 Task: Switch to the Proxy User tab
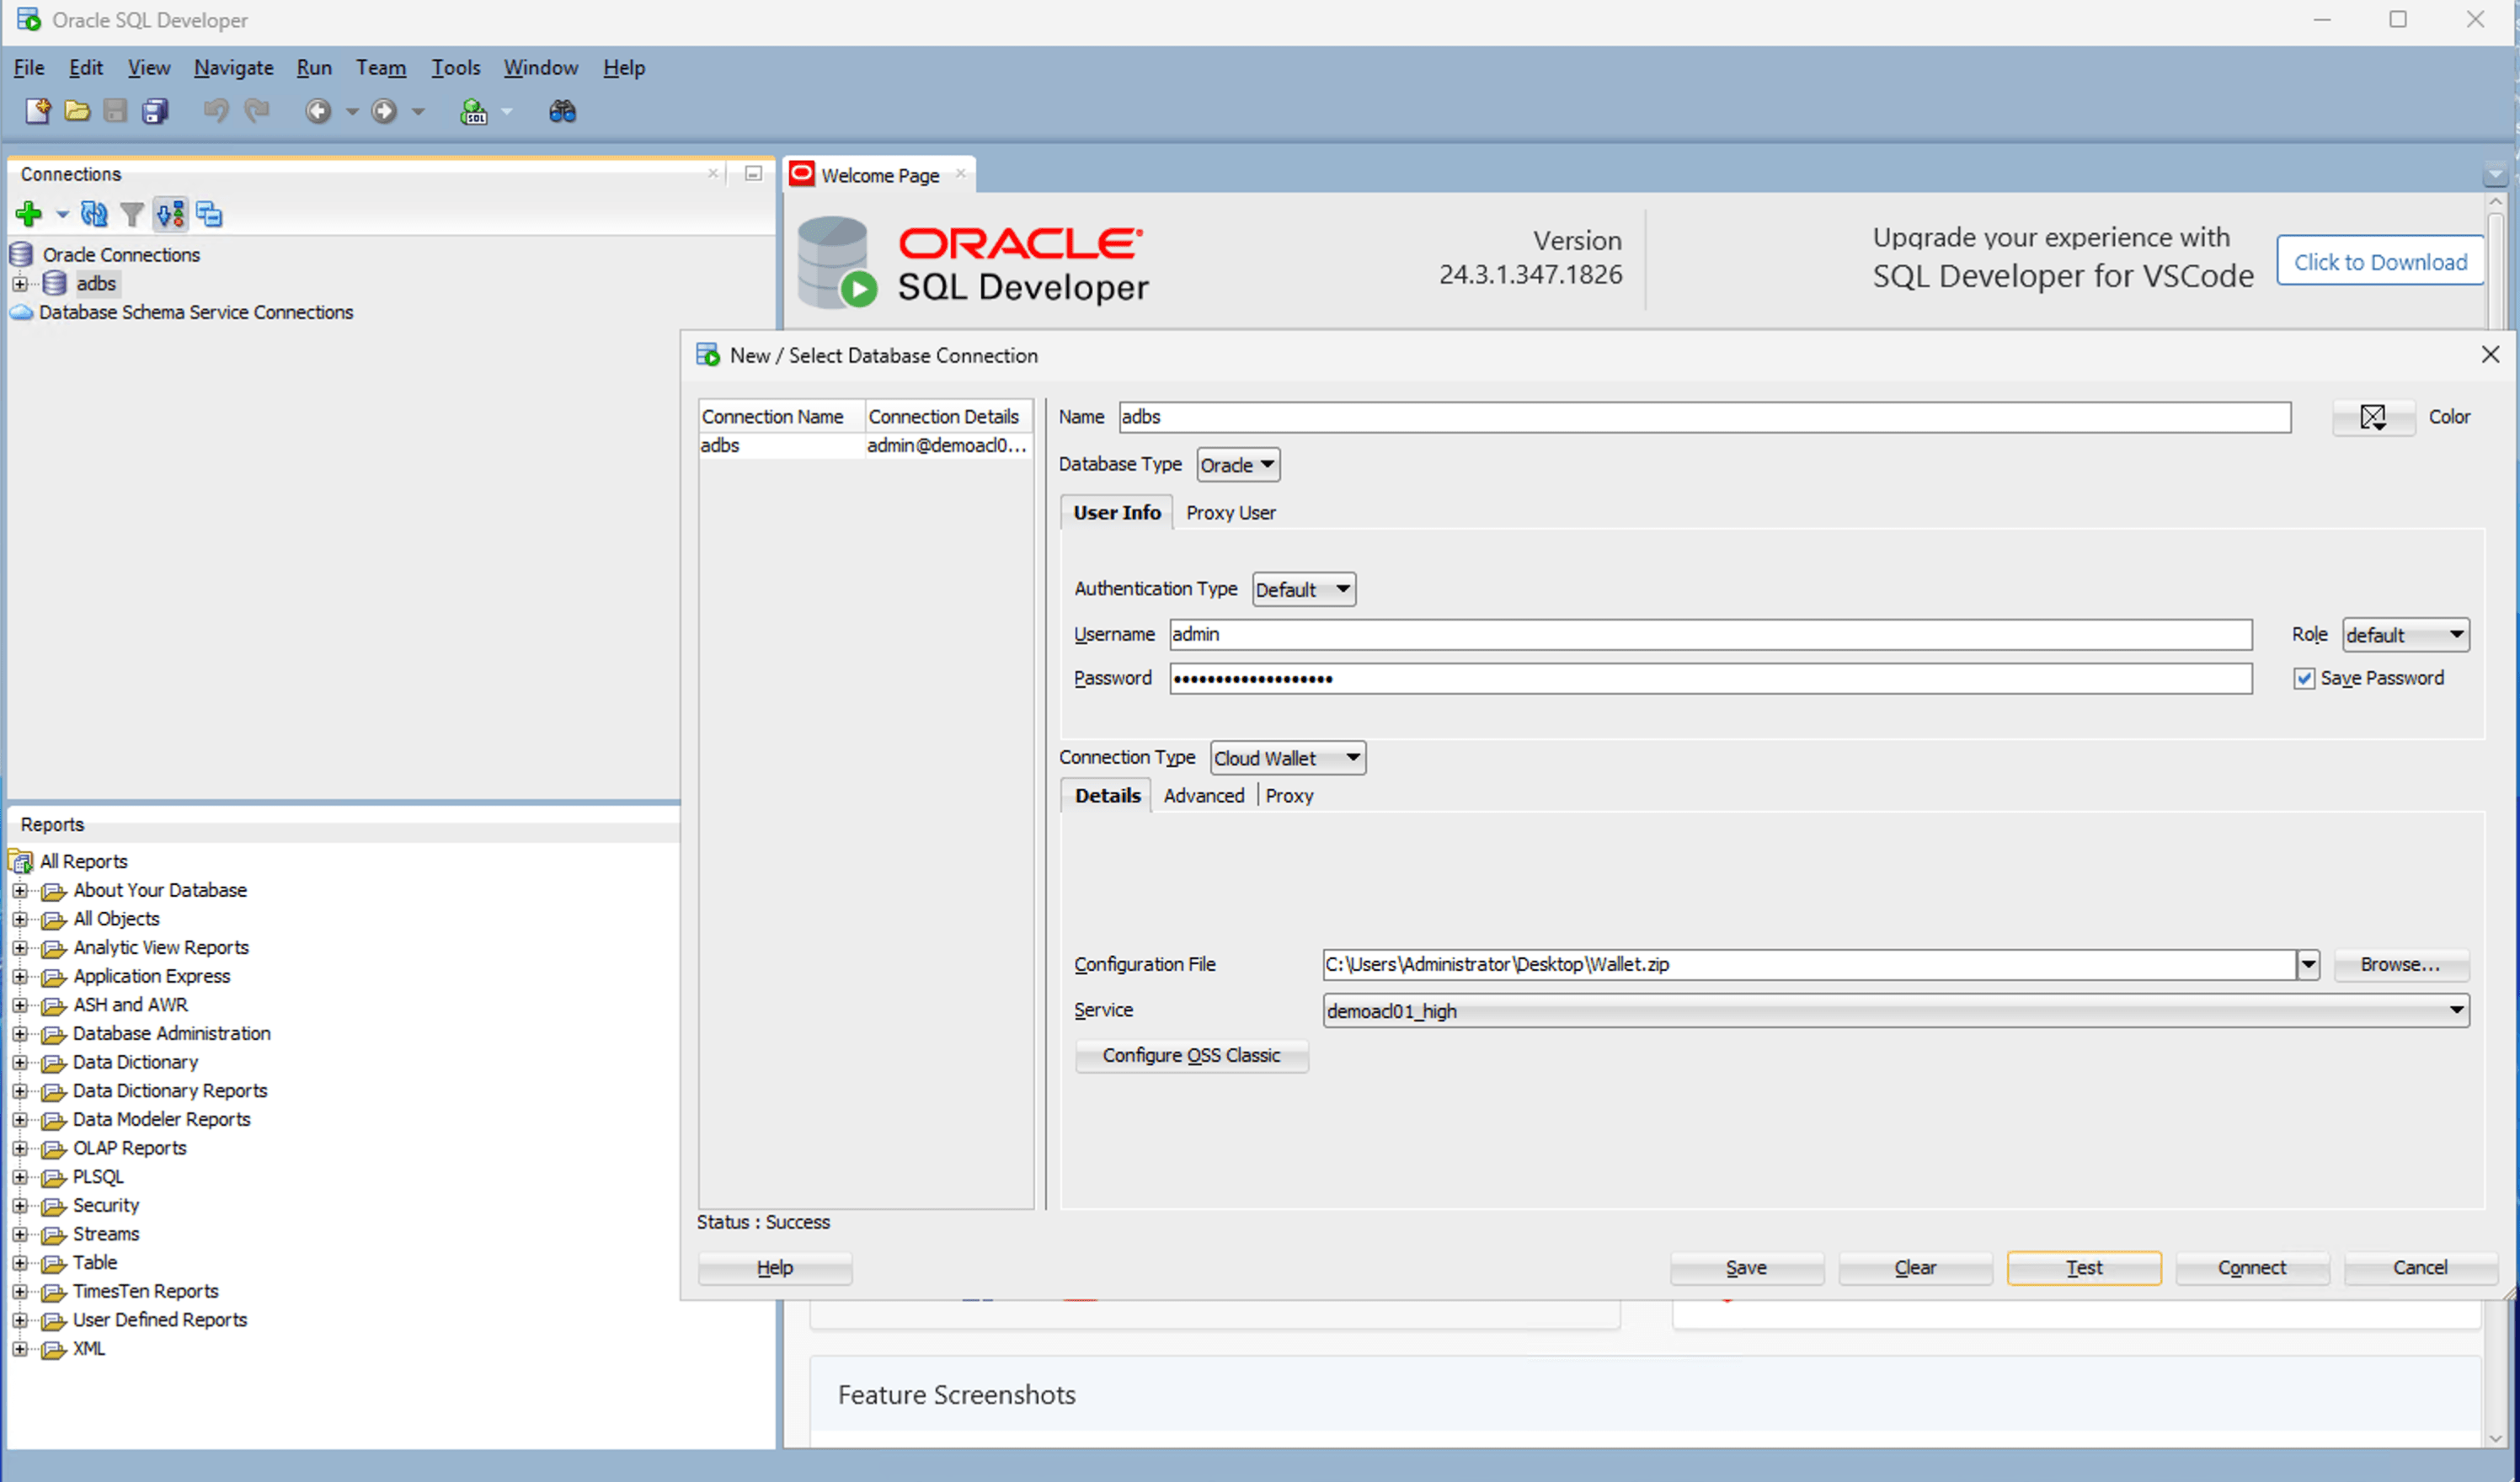(x=1230, y=512)
